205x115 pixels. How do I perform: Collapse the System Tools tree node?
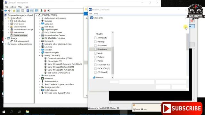point(5,18)
